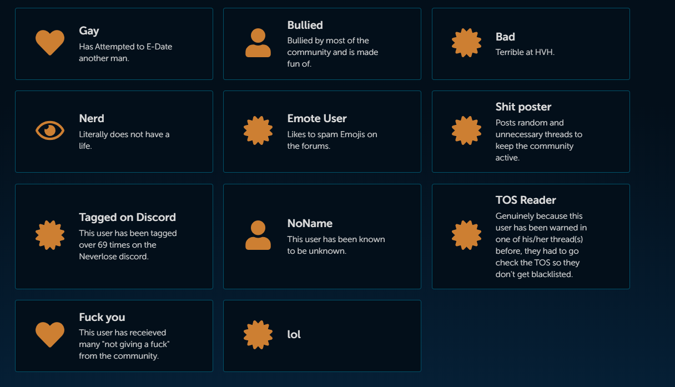Click the 'Genuinely because this user has been warned' text
The height and width of the screenshot is (387, 675).
tap(541, 245)
